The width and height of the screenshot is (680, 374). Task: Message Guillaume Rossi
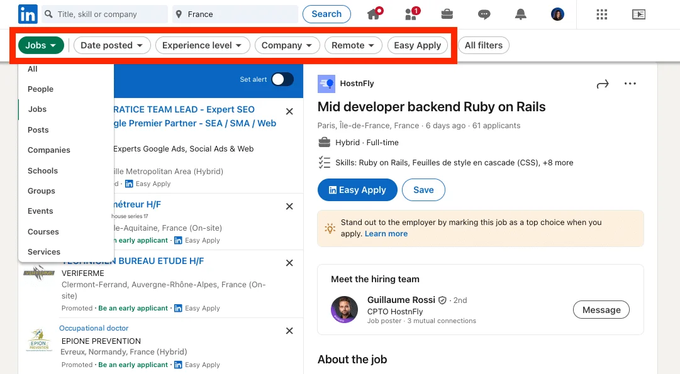click(601, 310)
